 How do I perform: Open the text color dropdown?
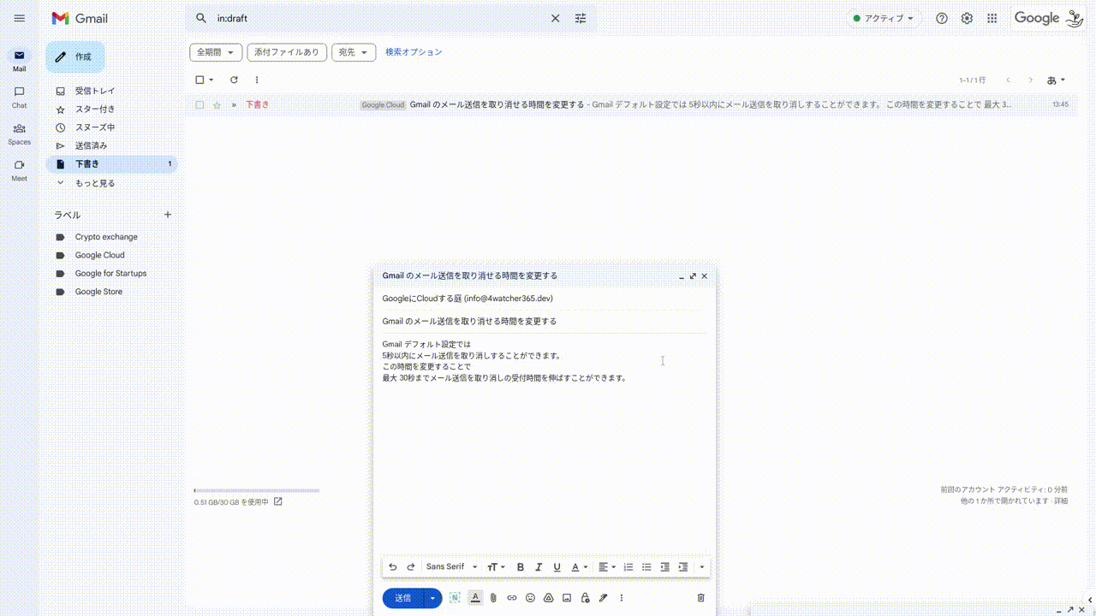coord(580,566)
